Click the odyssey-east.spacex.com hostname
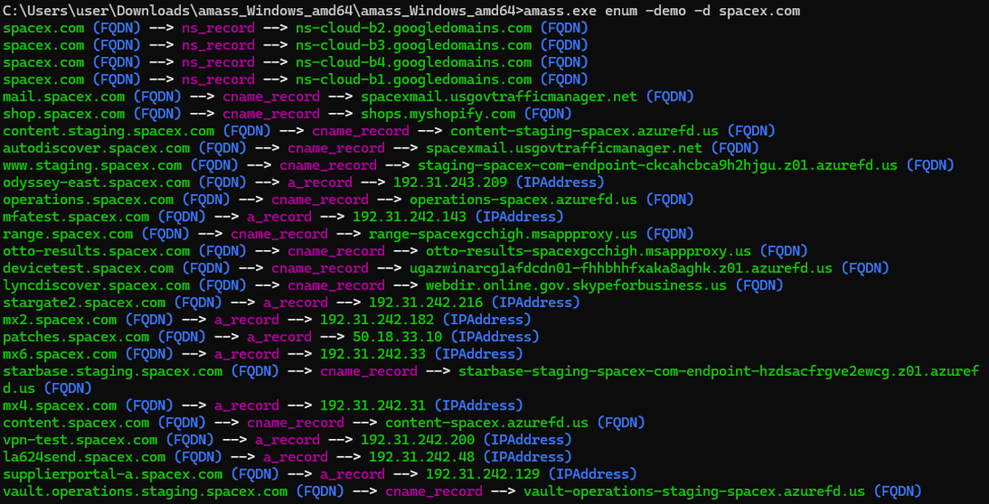989x504 pixels. (x=96, y=183)
